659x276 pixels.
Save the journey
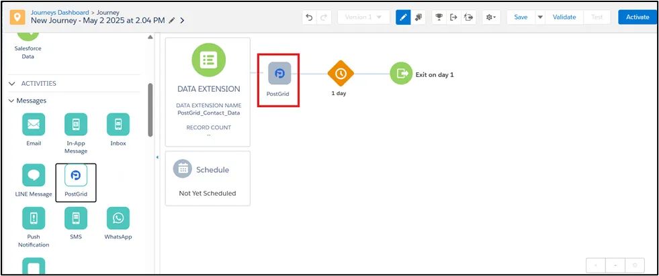pyautogui.click(x=521, y=17)
